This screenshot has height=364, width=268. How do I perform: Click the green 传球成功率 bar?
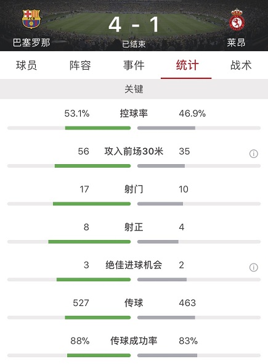pyautogui.click(x=99, y=355)
